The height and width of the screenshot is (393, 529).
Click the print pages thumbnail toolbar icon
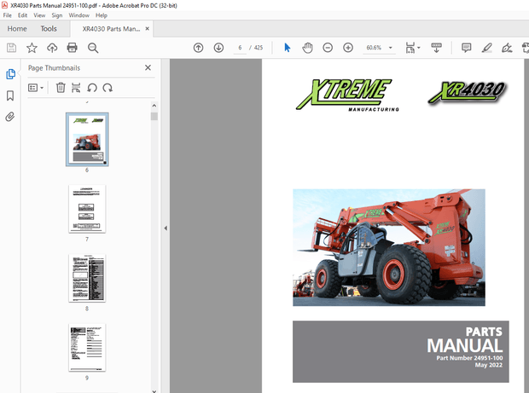tap(76, 88)
